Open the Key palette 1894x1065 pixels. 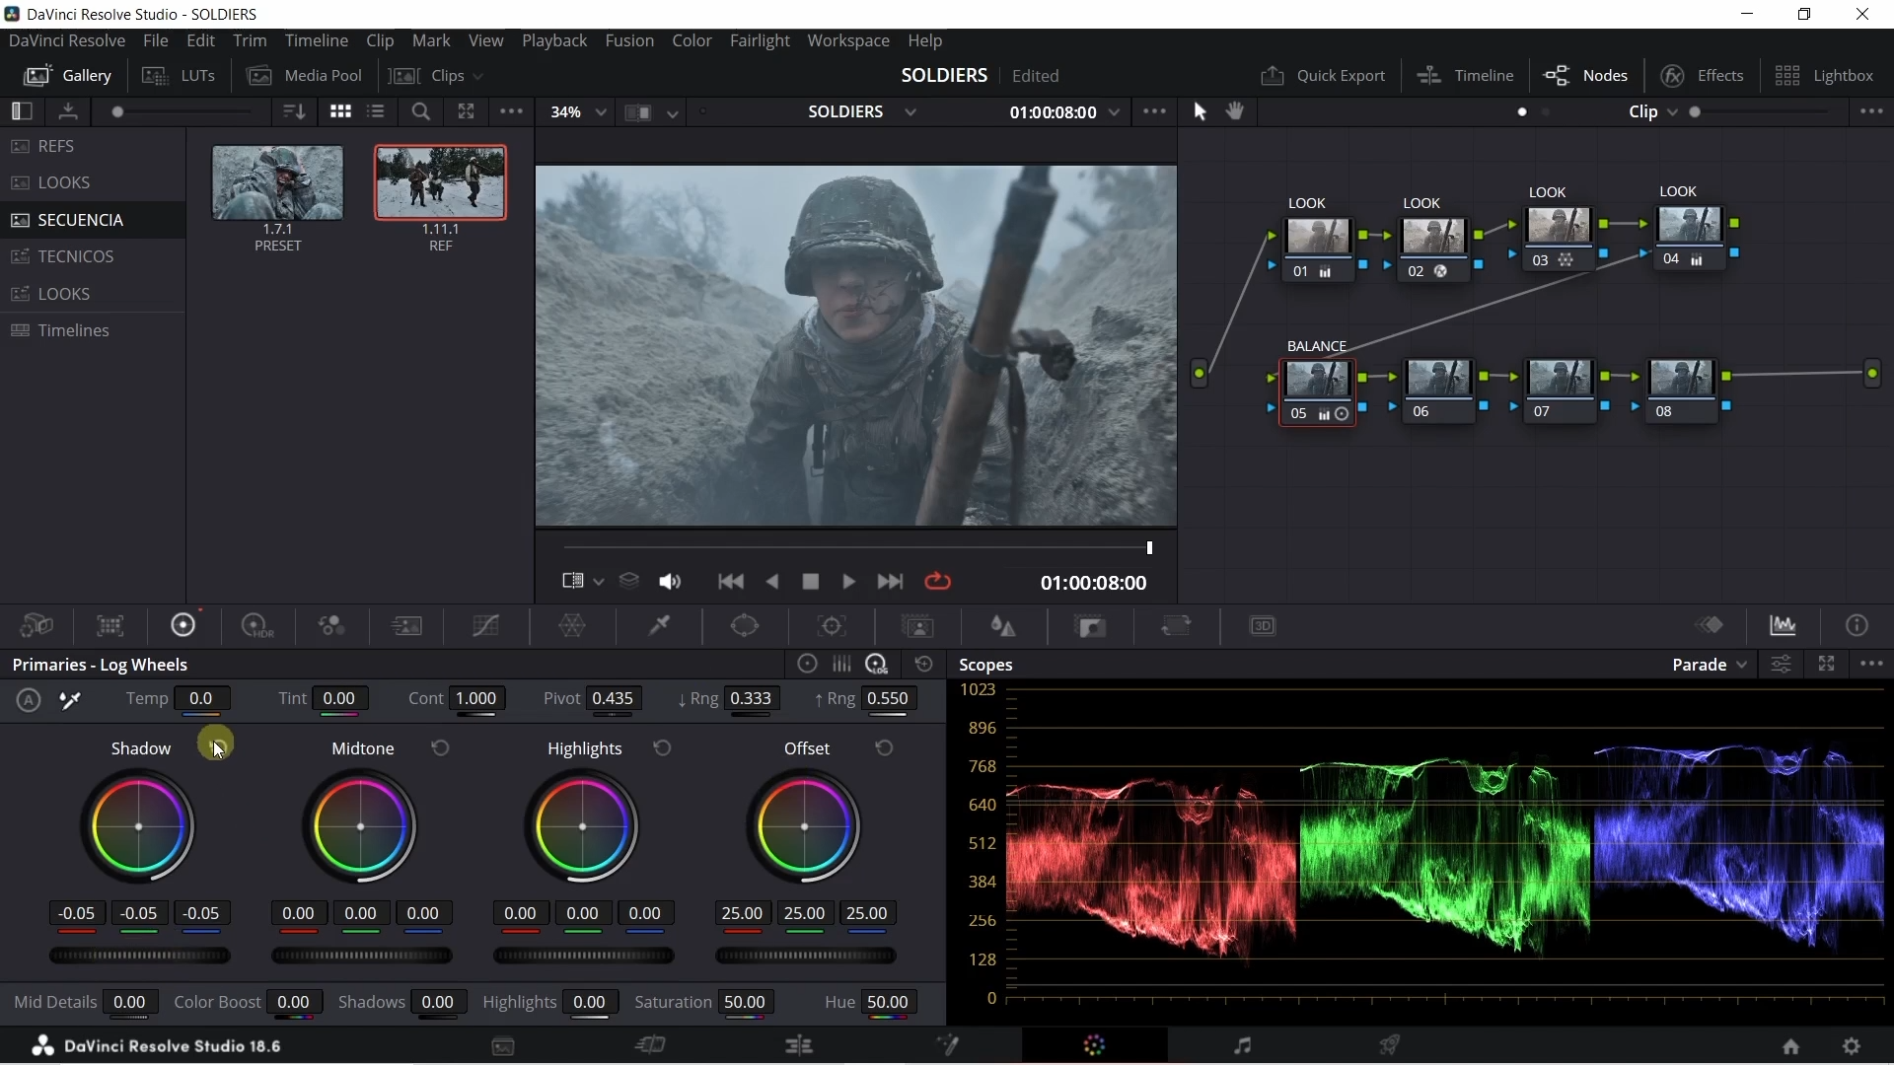[1091, 626]
